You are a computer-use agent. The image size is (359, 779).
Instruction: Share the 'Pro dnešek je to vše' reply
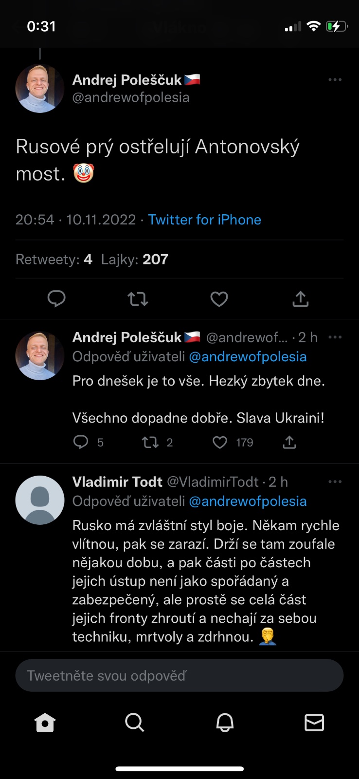point(289,442)
